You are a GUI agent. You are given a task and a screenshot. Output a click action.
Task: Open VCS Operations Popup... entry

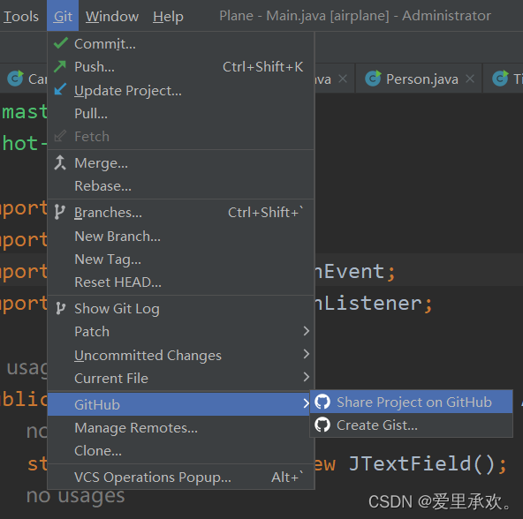(181, 477)
